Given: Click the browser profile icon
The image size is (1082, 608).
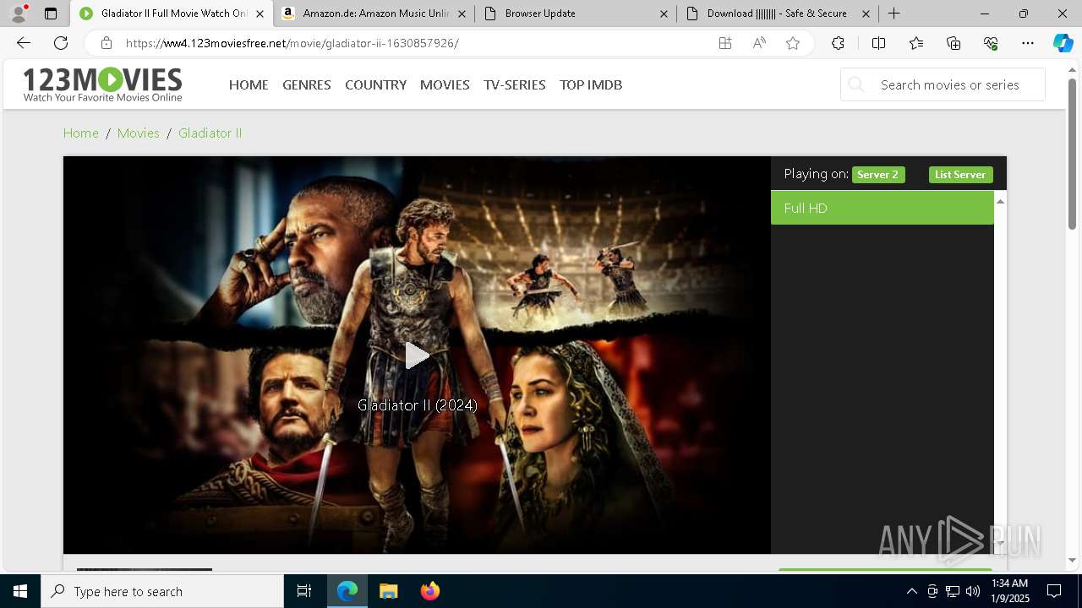Looking at the screenshot, I should pyautogui.click(x=19, y=14).
